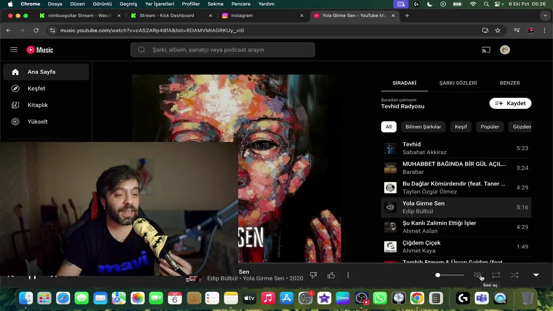Open the Trash in the Dock
553x311 pixels.
(x=528, y=298)
